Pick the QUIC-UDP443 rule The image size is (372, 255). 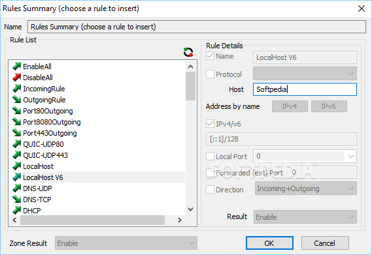[x=46, y=155]
